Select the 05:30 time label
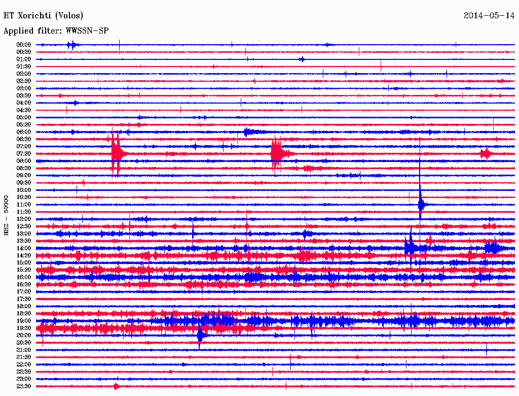519x396 pixels. pyautogui.click(x=23, y=125)
